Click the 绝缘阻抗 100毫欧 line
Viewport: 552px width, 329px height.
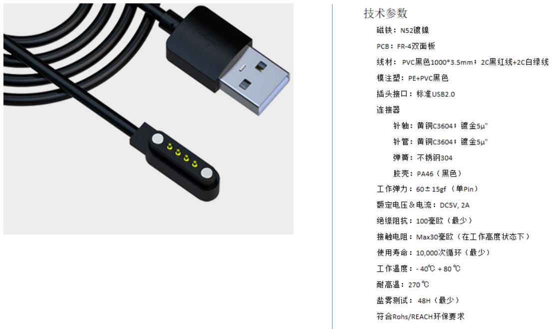(x=425, y=221)
